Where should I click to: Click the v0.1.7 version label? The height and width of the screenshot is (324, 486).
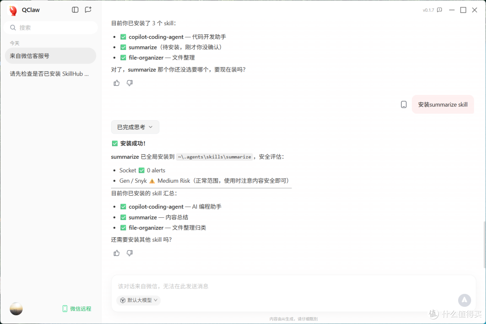click(428, 10)
